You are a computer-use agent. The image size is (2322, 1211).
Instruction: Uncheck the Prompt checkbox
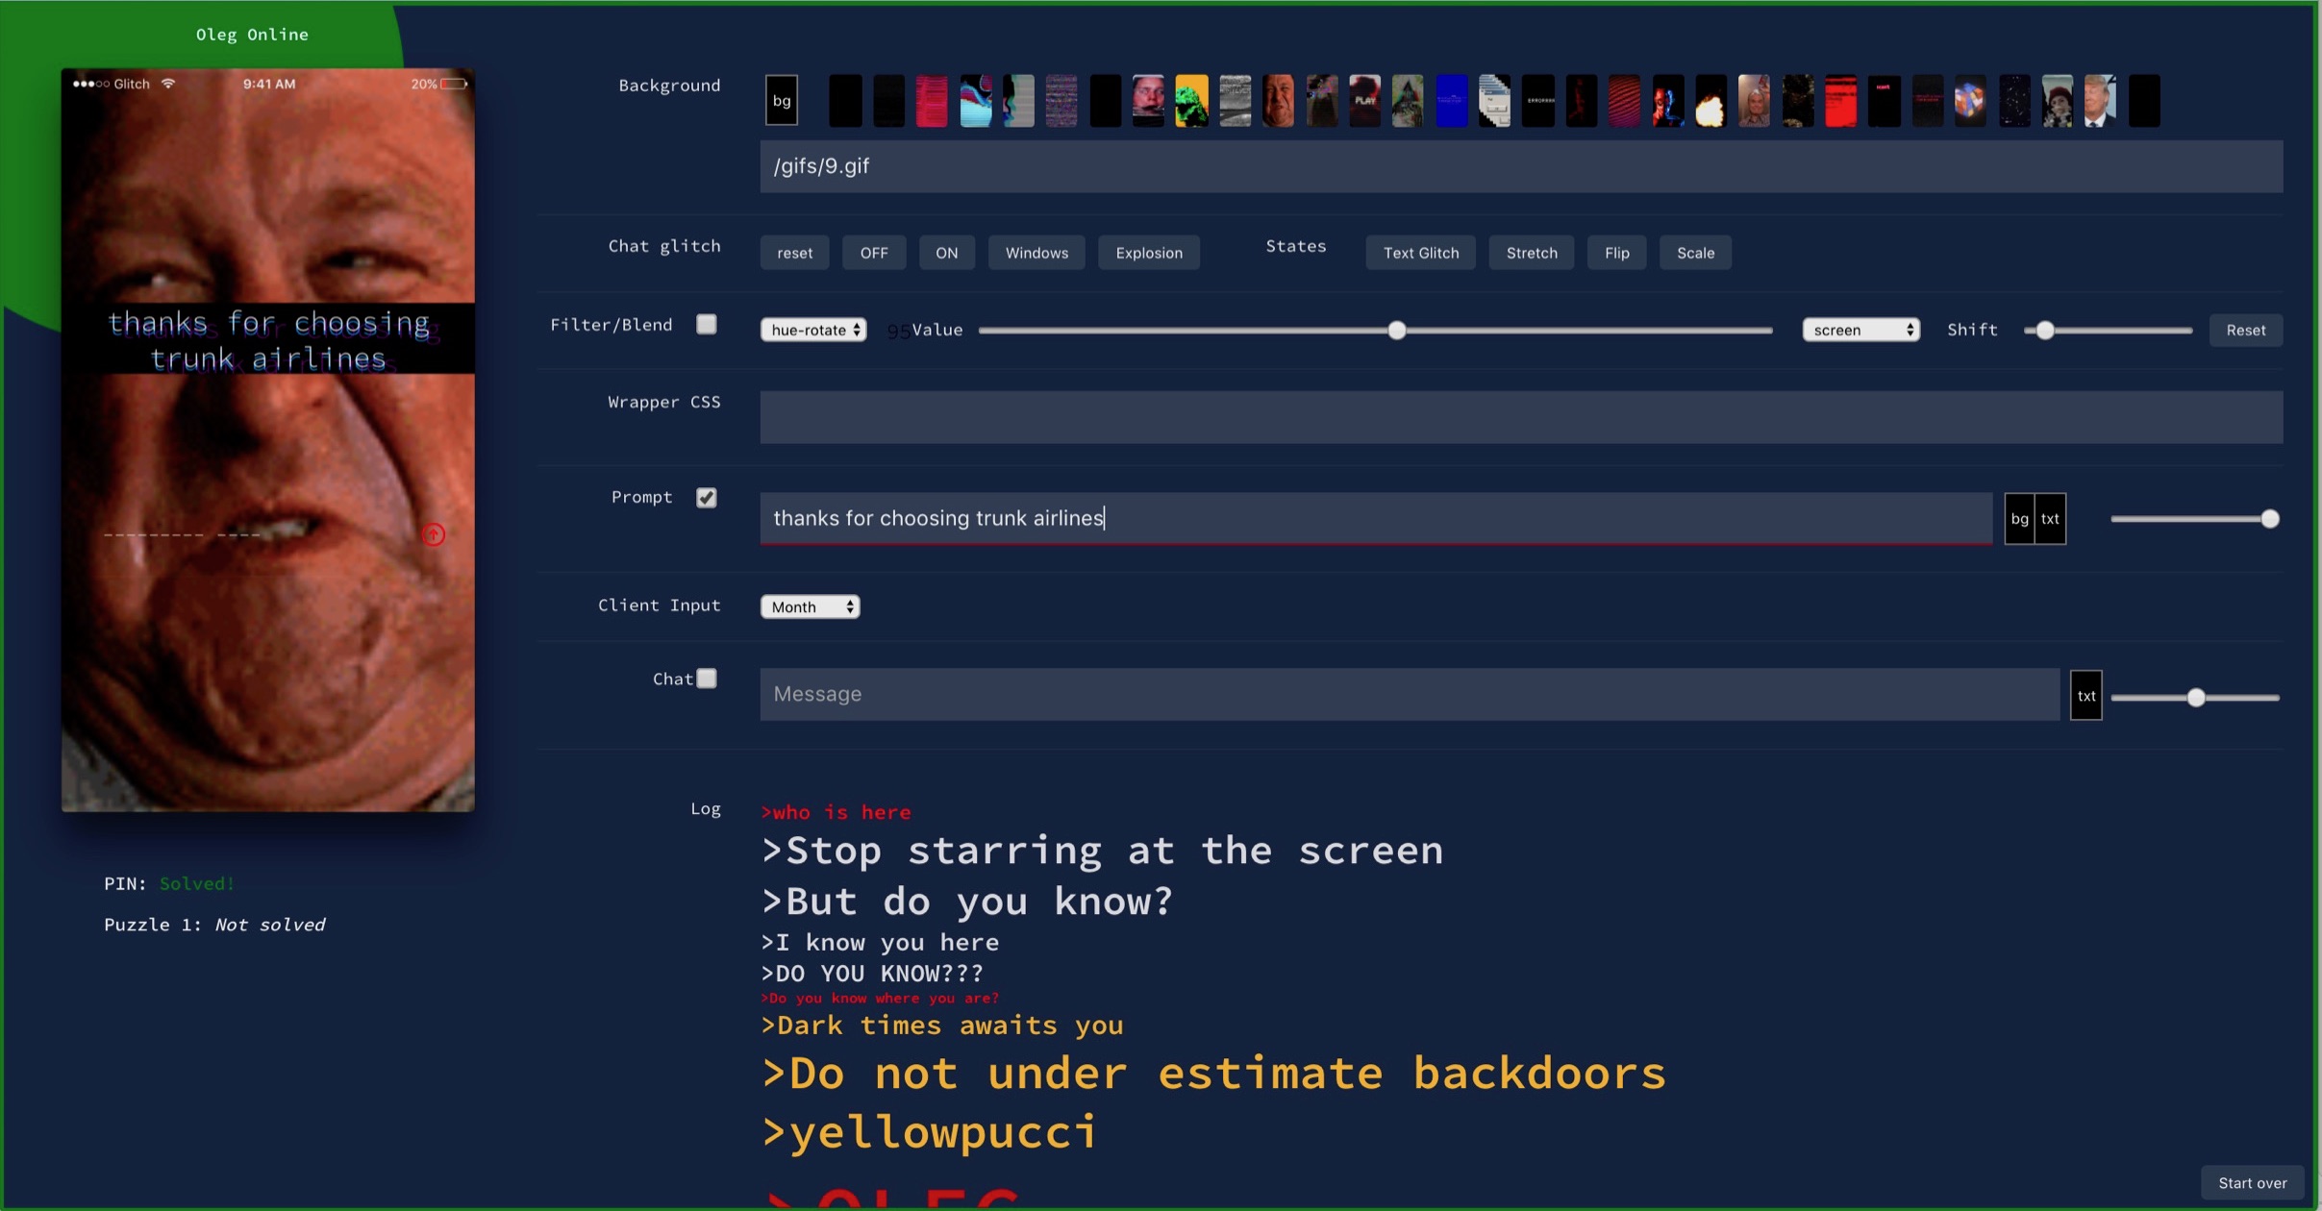coord(707,498)
